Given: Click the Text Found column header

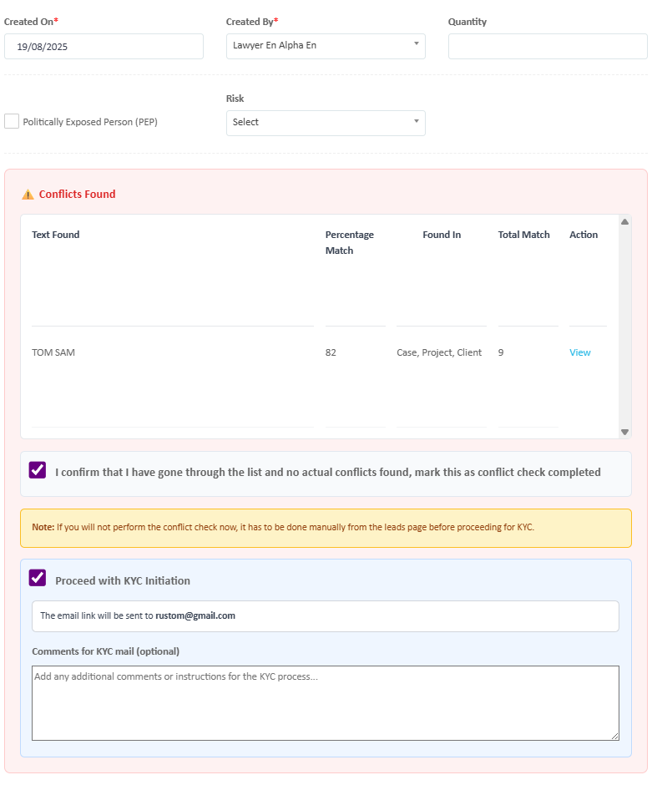Looking at the screenshot, I should [56, 235].
